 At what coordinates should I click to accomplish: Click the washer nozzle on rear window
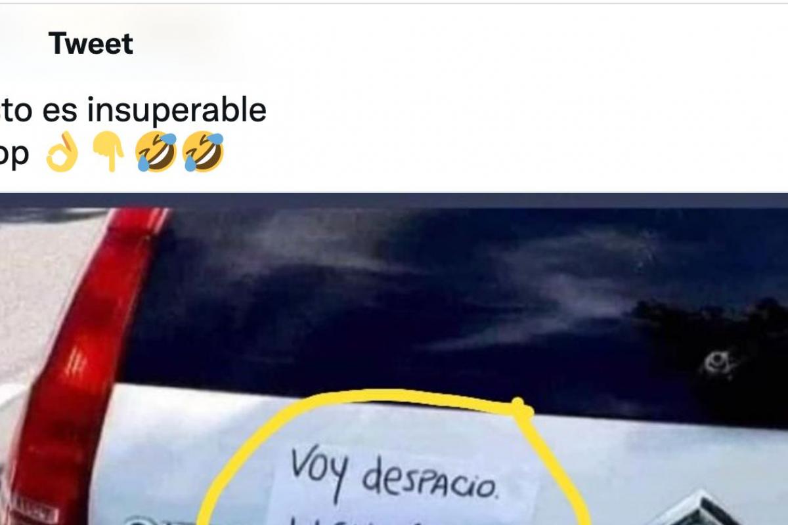[x=715, y=363]
